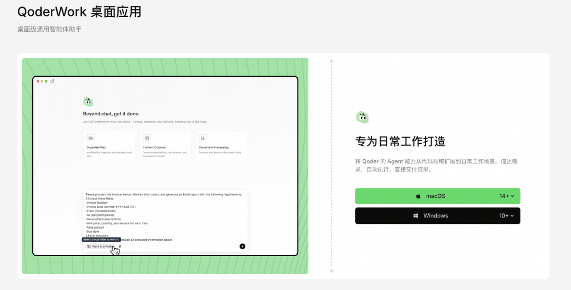
Task: Expand the macOS 14+ version dropdown
Action: coord(506,196)
